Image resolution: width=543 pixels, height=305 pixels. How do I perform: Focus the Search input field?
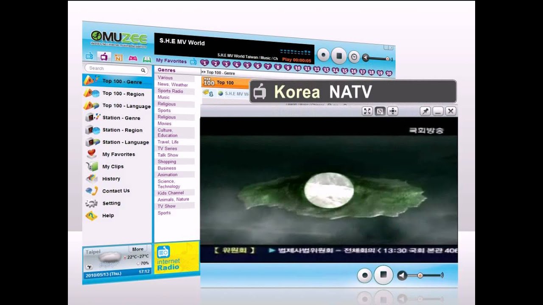coord(116,69)
